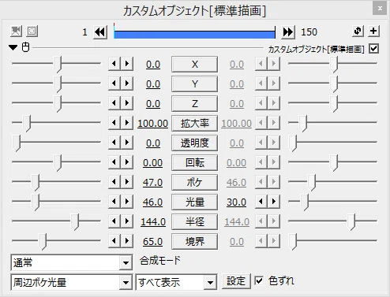
Task: Click the 拡大率 button
Action: [194, 123]
